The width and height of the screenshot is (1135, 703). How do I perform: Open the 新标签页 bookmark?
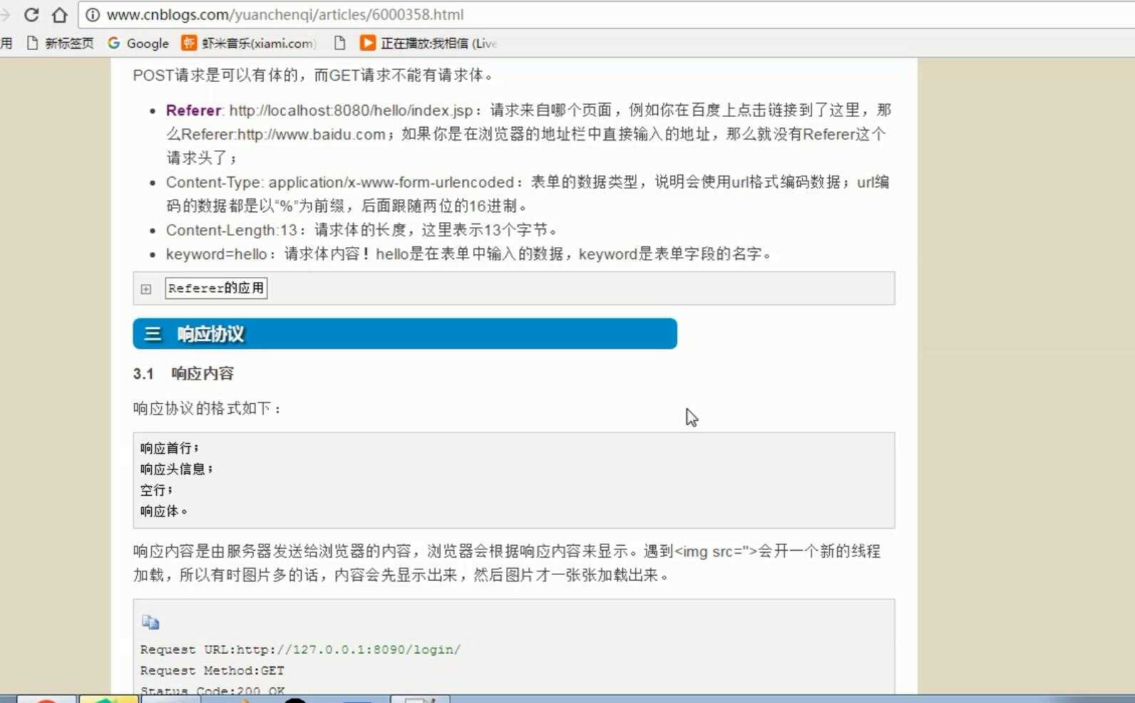pos(60,43)
